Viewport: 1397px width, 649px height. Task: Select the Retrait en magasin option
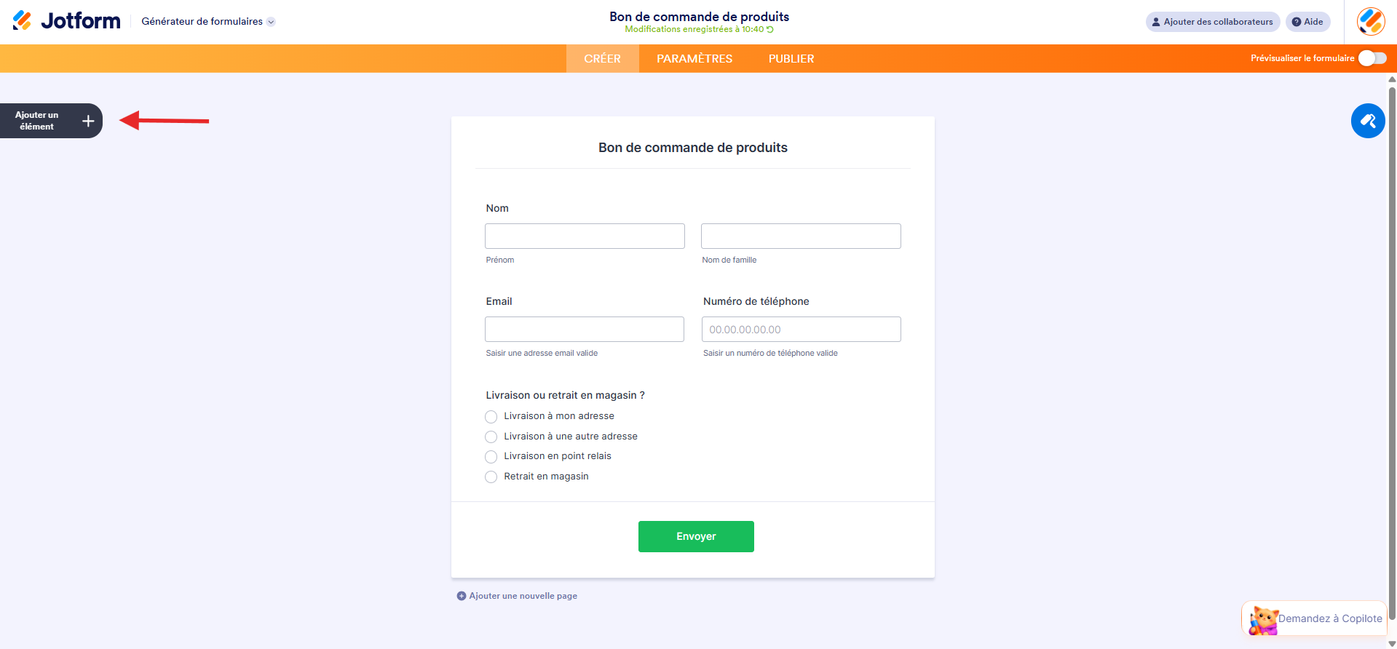(491, 477)
